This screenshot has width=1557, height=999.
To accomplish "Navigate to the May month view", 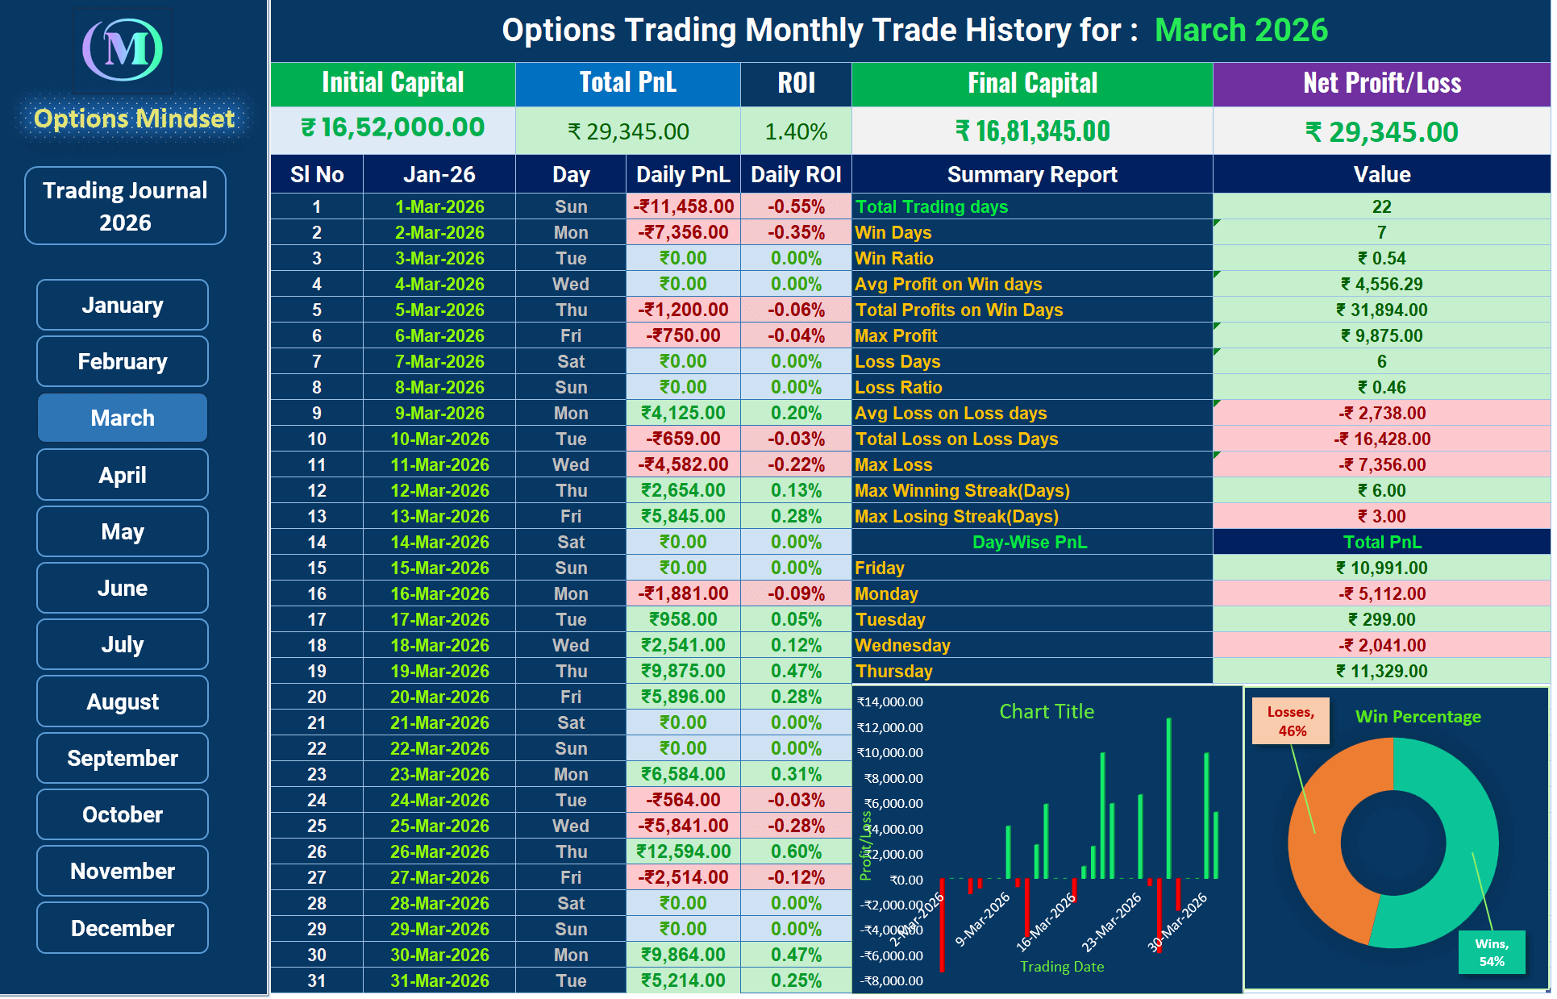I will (x=122, y=531).
